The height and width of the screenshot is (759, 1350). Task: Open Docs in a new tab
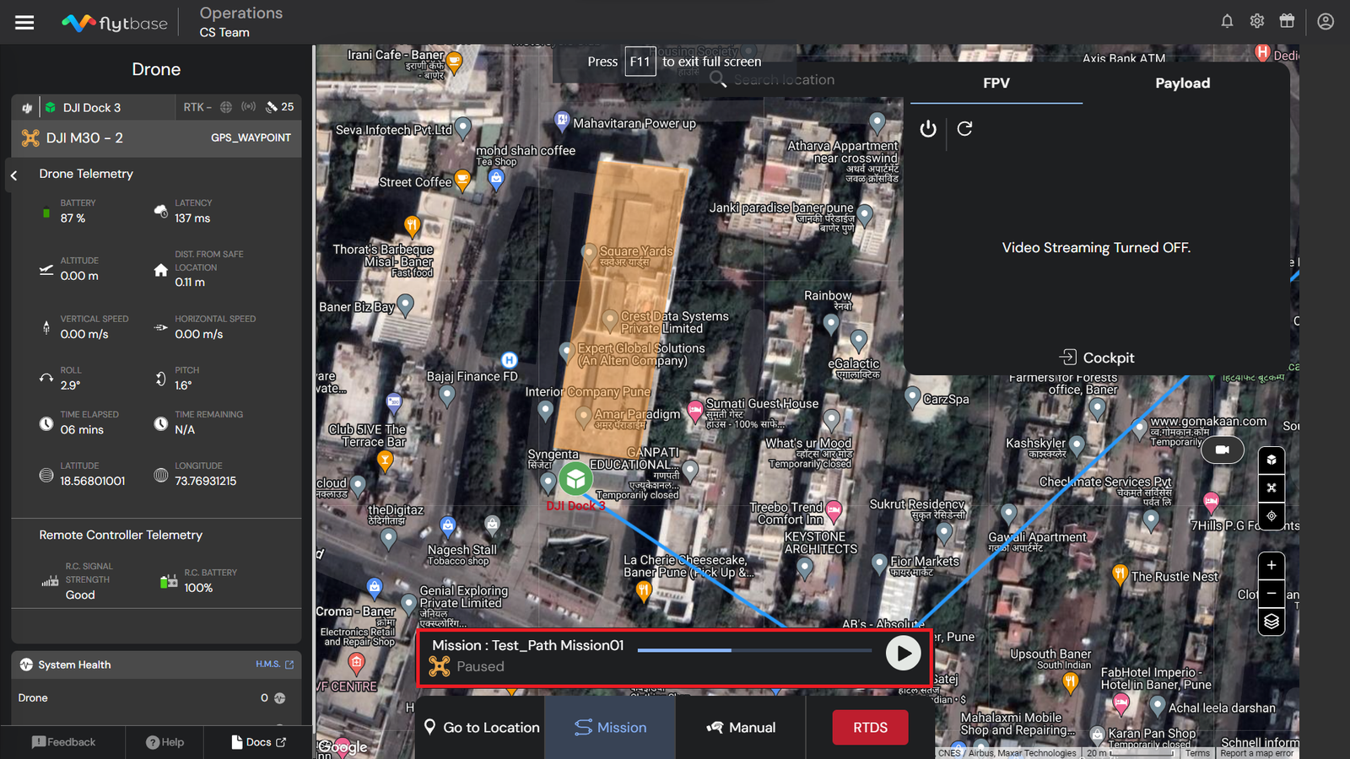[x=258, y=742]
